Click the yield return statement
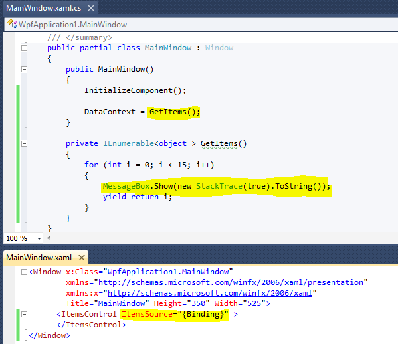 pyautogui.click(x=138, y=197)
